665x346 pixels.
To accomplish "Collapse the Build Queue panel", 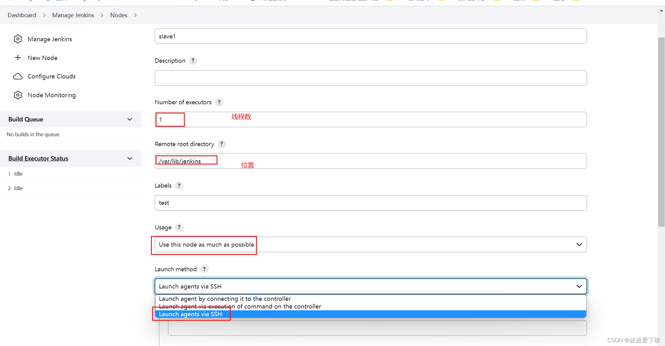I will (x=130, y=119).
